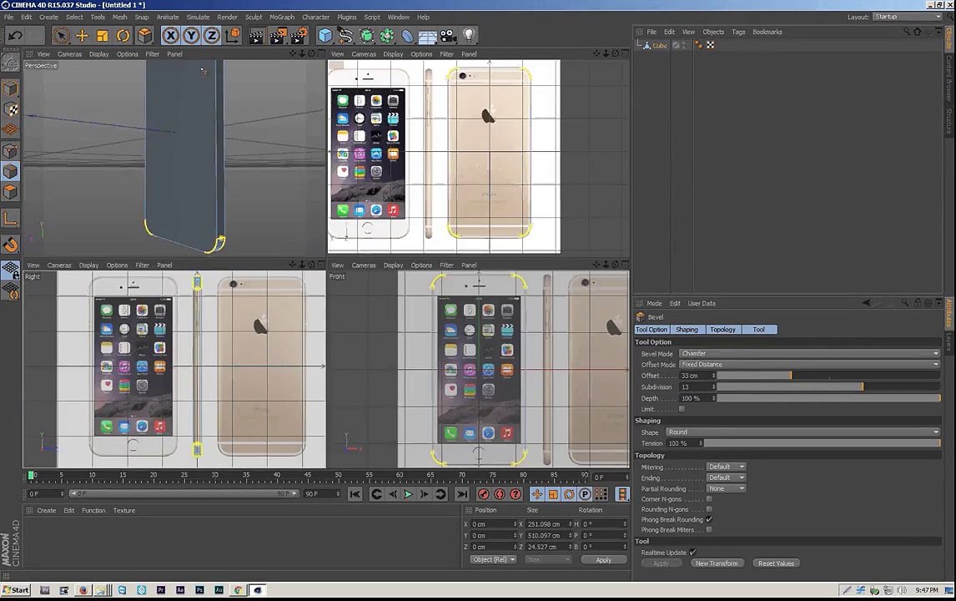Toggle Y axis lock
The image size is (956, 601).
tap(191, 35)
